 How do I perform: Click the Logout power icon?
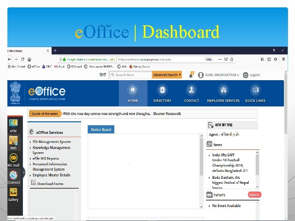245,75
